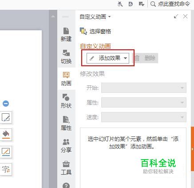
Task: Open the 属性 property dropdown
Action: click(x=144, y=102)
